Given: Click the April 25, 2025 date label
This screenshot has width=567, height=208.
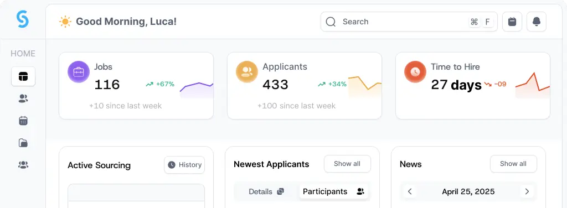Looking at the screenshot, I should pos(468,191).
